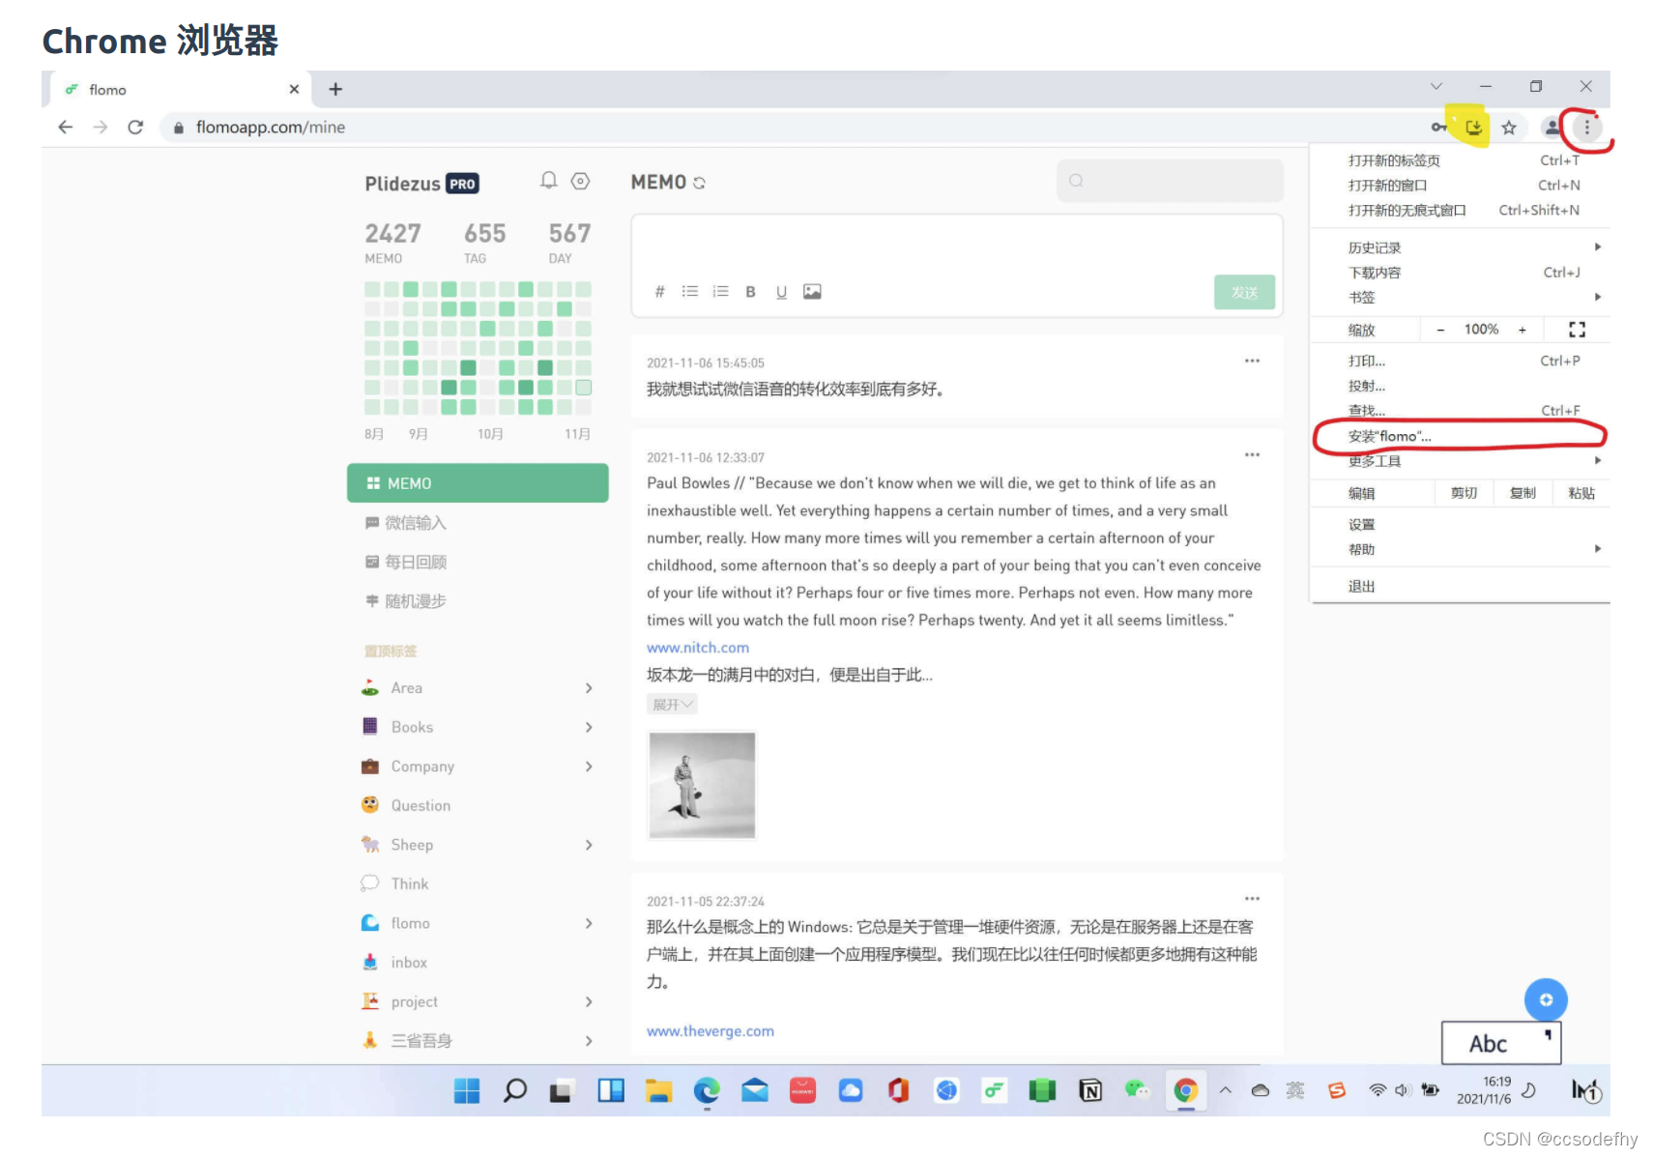Expand the Company tag
Viewport: 1653px width, 1158px height.
(589, 767)
